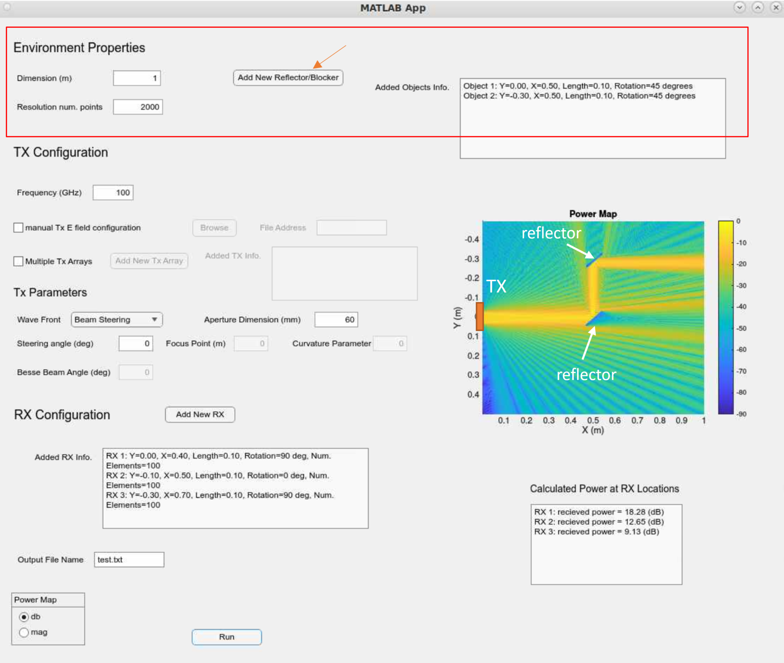Click the Run button
Viewport: 784px width, 663px height.
[227, 637]
